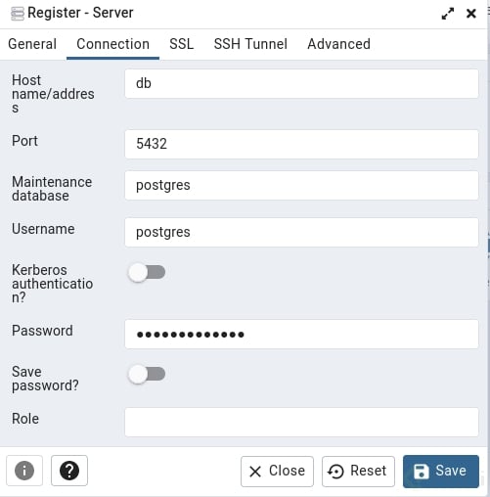Click the Close button at bottom
The width and height of the screenshot is (490, 497).
coord(277,472)
